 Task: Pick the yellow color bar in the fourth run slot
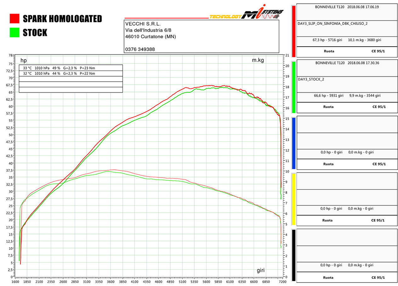[293, 199]
